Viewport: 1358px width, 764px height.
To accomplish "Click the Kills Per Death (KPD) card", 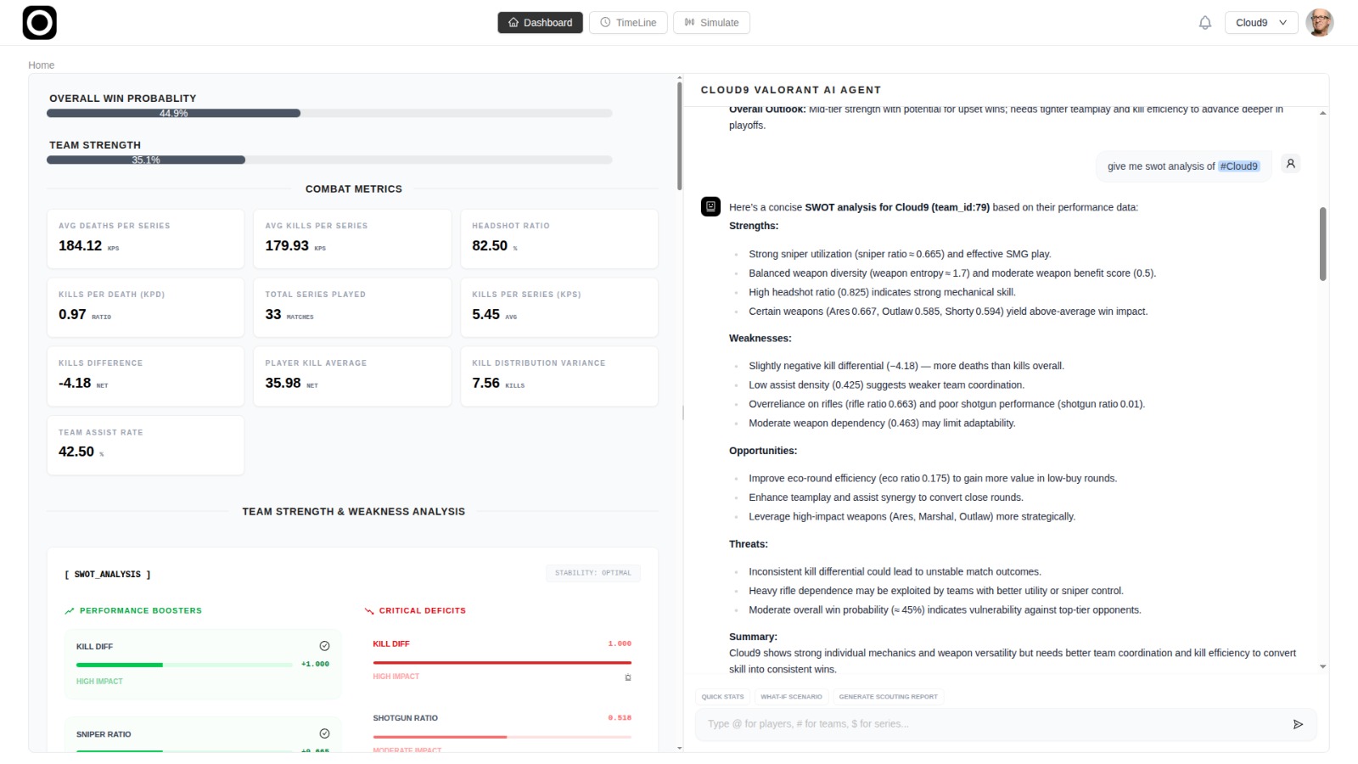I will pos(145,307).
